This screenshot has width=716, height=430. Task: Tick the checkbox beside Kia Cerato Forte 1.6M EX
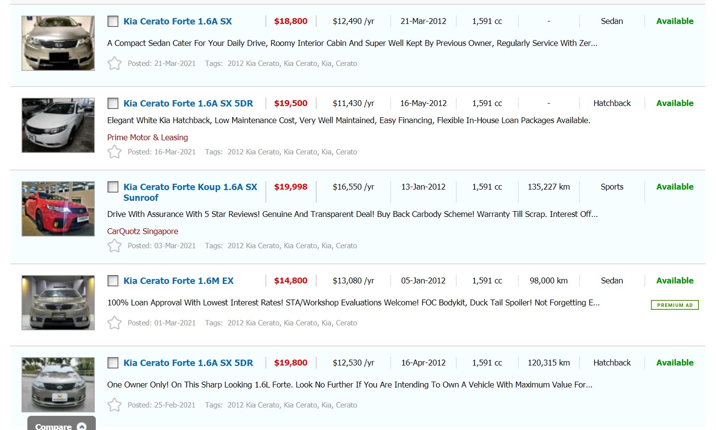click(113, 281)
